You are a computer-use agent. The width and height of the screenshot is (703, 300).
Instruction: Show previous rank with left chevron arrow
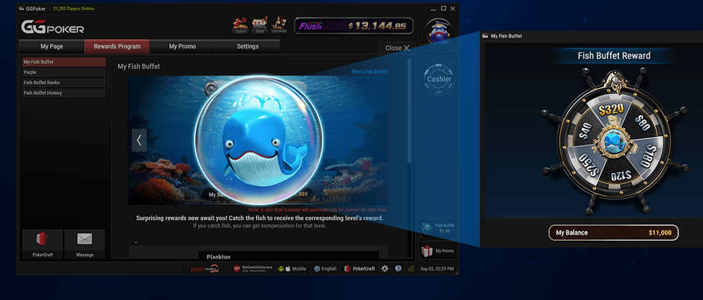[139, 140]
